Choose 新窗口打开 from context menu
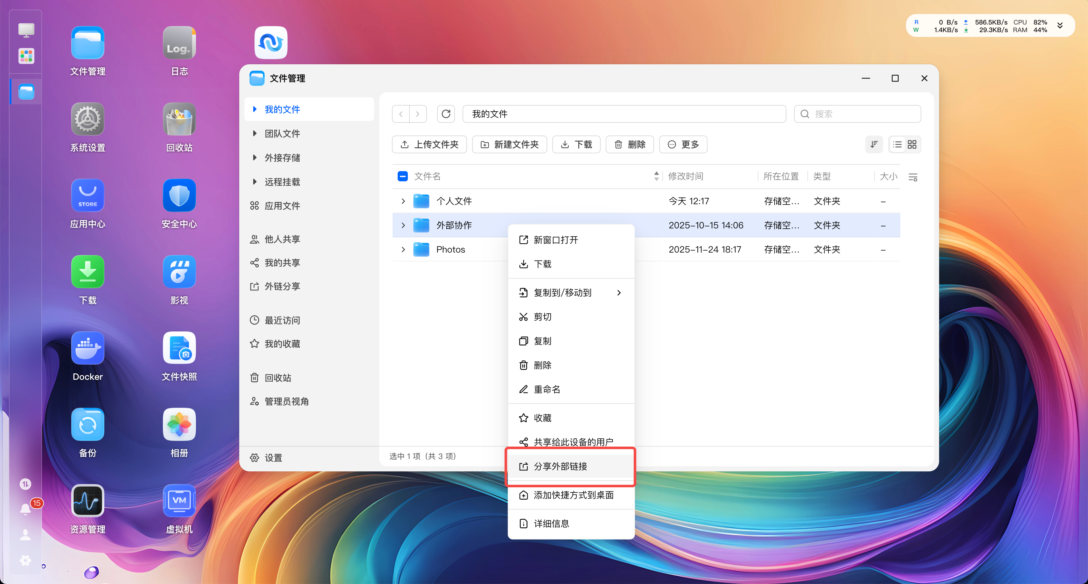This screenshot has width=1088, height=584. pyautogui.click(x=571, y=240)
